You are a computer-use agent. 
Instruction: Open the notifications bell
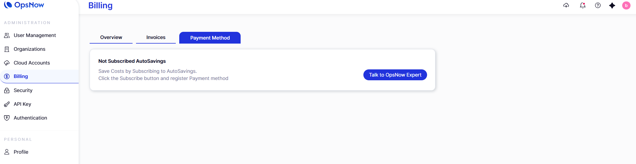[582, 5]
